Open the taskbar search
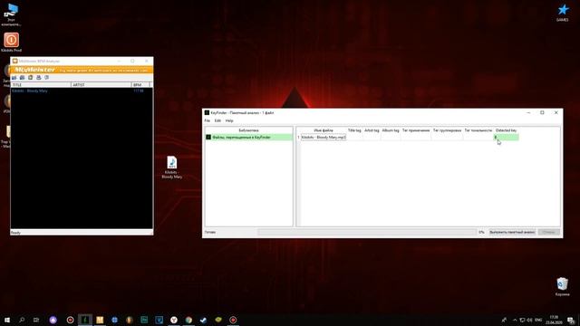Image resolution: width=580 pixels, height=326 pixels. [22, 320]
